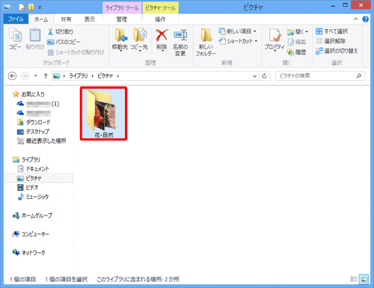Click the search magnifier icon
The height and width of the screenshot is (288, 374).
click(x=358, y=76)
